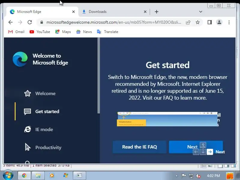Open the Maps bookmark

pos(63,32)
